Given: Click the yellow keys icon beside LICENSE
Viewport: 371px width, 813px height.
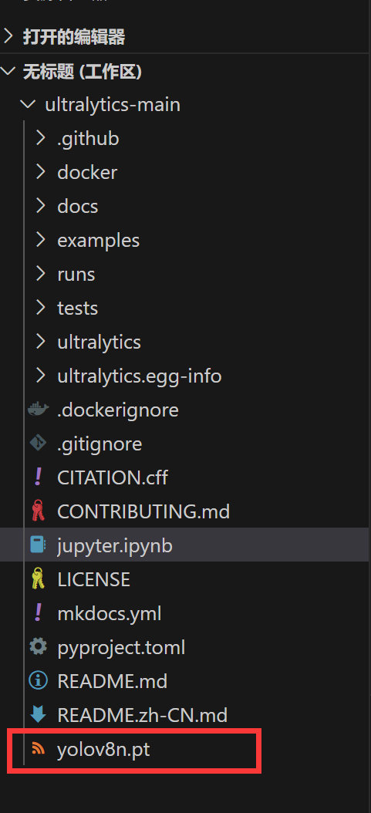Looking at the screenshot, I should pyautogui.click(x=39, y=579).
